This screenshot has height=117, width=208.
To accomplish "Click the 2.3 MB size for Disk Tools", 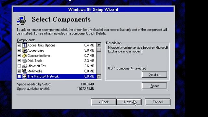I will click(89, 61).
